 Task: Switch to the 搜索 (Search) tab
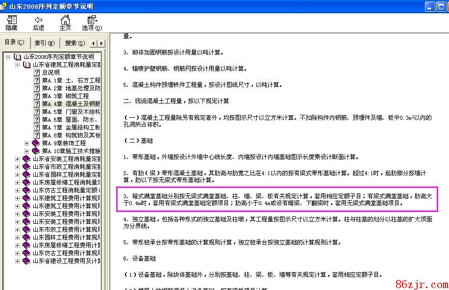(75, 43)
